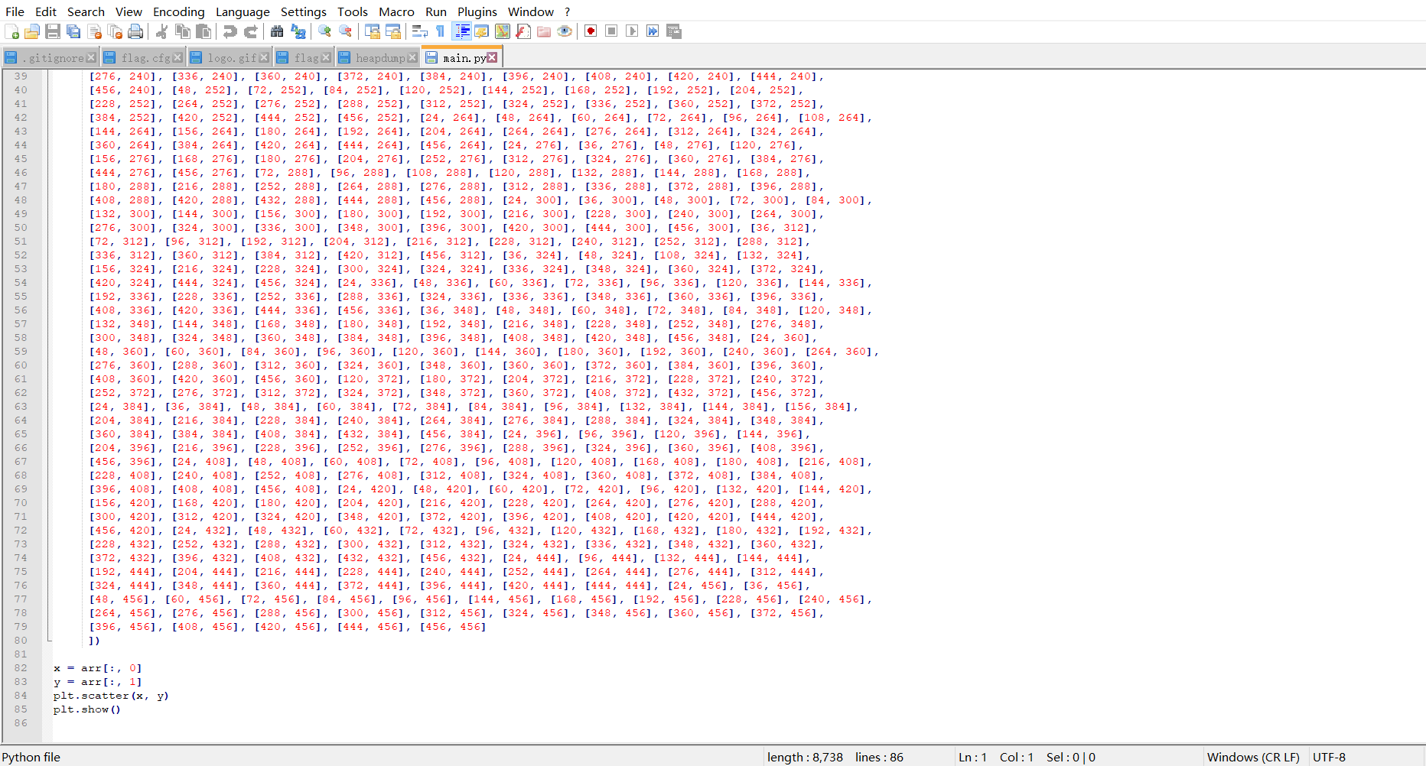Create a new file with New icon
Screen dimensions: 1426x766
(x=11, y=31)
